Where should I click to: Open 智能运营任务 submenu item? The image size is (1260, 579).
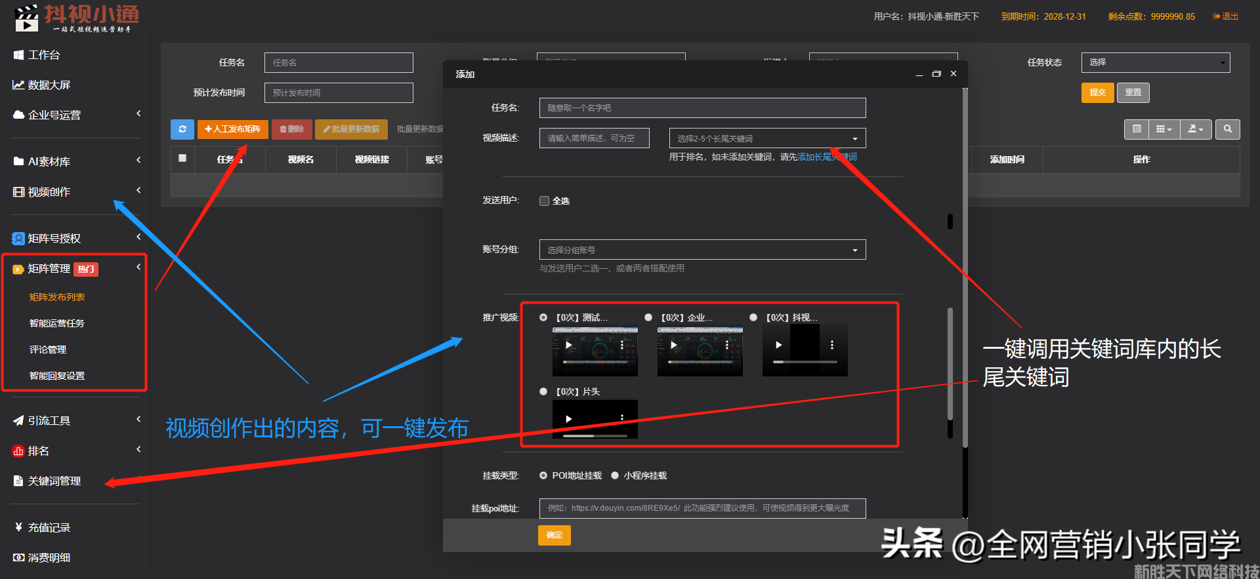pyautogui.click(x=57, y=323)
